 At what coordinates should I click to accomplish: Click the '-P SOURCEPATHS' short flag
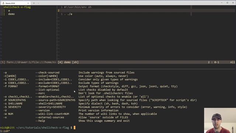point(15,100)
